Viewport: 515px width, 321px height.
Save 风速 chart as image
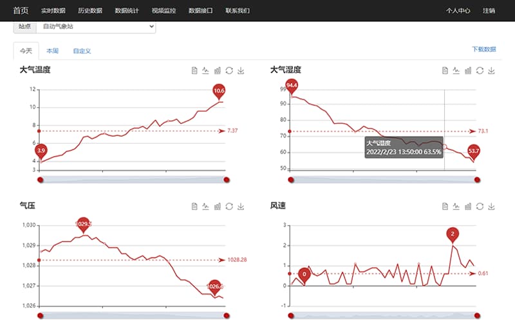[x=492, y=206]
